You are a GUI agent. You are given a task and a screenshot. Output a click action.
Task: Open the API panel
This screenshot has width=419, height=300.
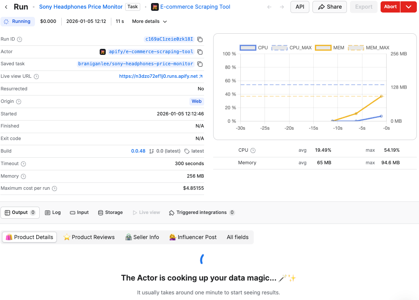click(x=299, y=6)
